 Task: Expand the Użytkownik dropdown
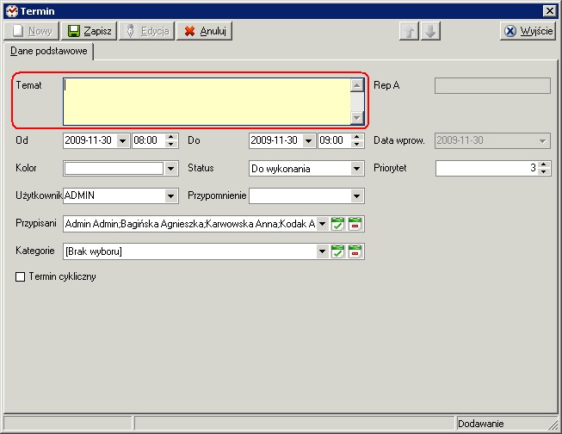tap(171, 195)
